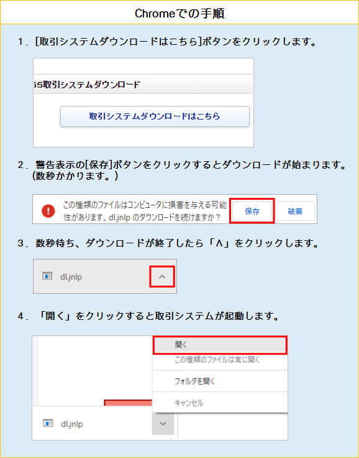Click the 取引システムダウンロード section header bar
The width and height of the screenshot is (359, 458).
[x=143, y=85]
